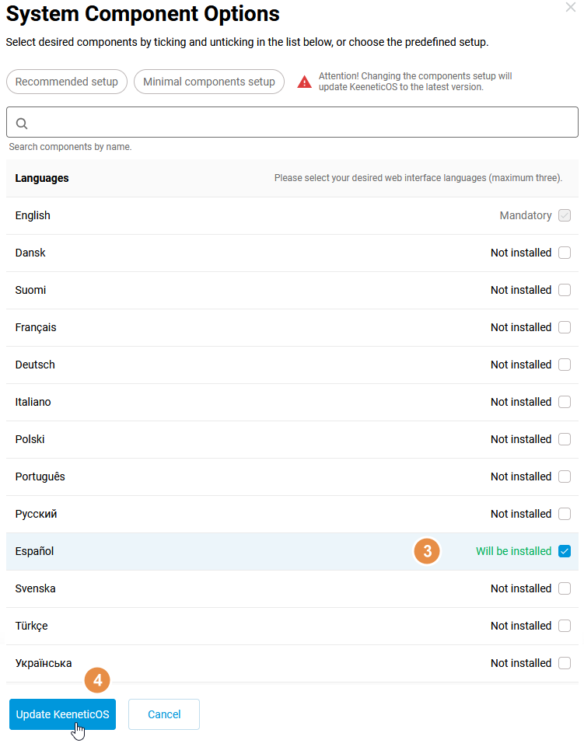Tick the Polski language checkbox
The width and height of the screenshot is (584, 747).
565,439
